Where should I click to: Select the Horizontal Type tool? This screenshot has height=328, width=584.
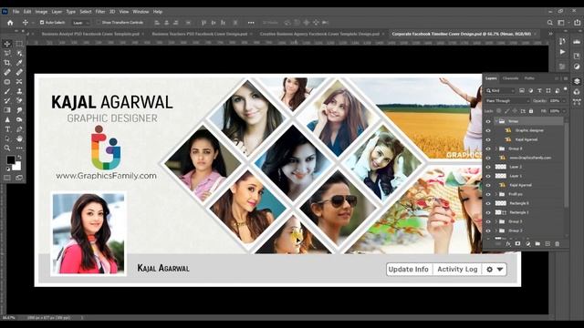coord(7,129)
